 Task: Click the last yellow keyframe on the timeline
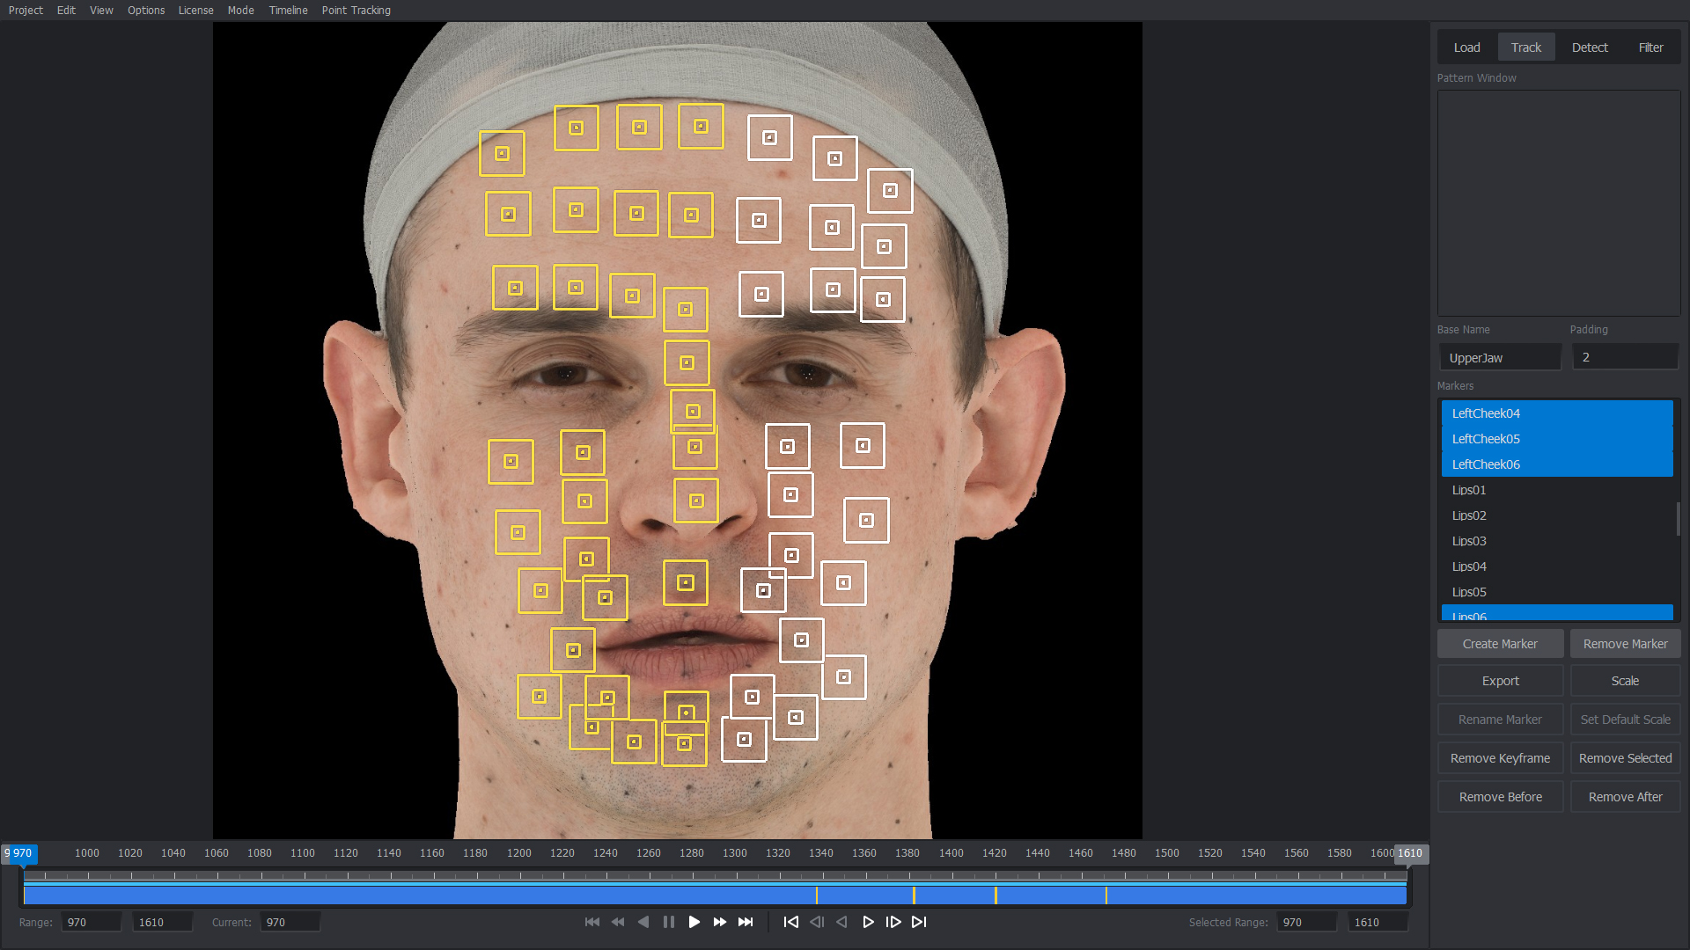[x=1106, y=895]
